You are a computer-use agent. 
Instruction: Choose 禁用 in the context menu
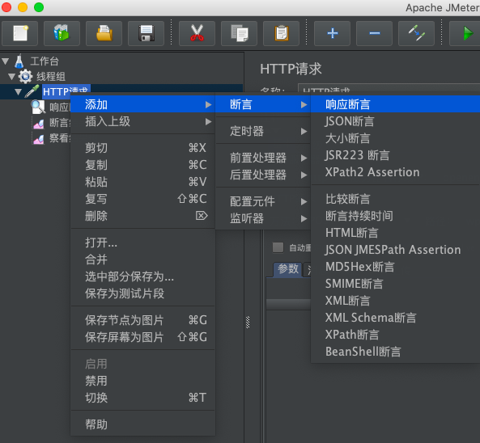click(x=143, y=381)
